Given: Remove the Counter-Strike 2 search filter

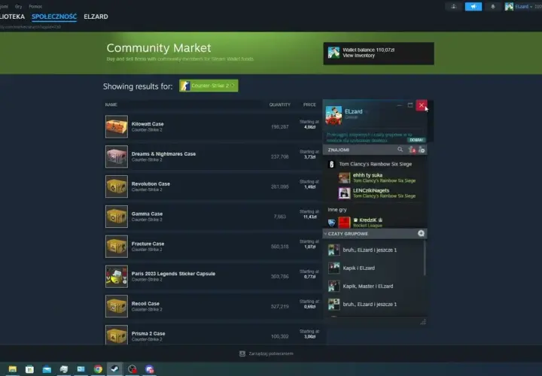Looking at the screenshot, I should [233, 86].
